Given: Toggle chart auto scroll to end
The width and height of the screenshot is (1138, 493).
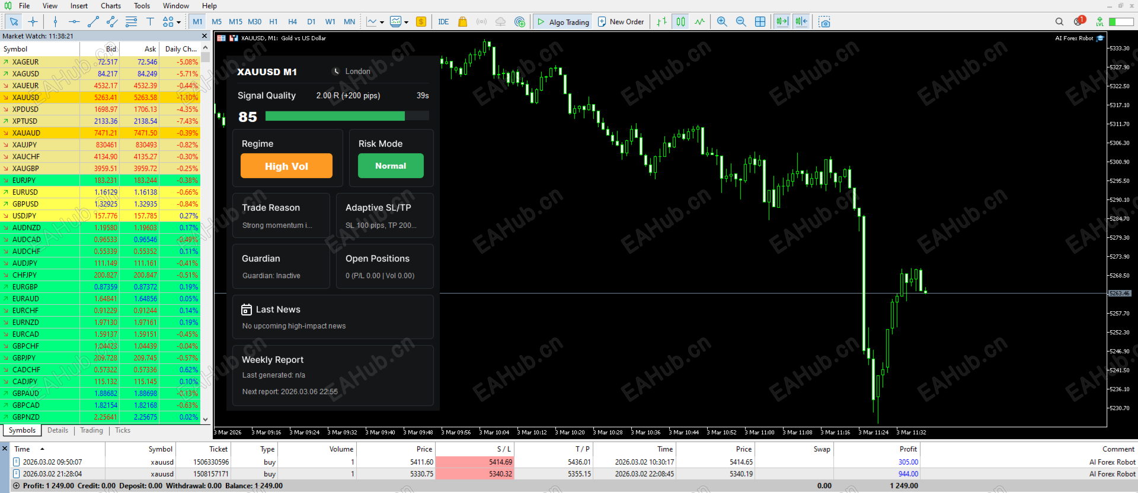Looking at the screenshot, I should click(782, 22).
